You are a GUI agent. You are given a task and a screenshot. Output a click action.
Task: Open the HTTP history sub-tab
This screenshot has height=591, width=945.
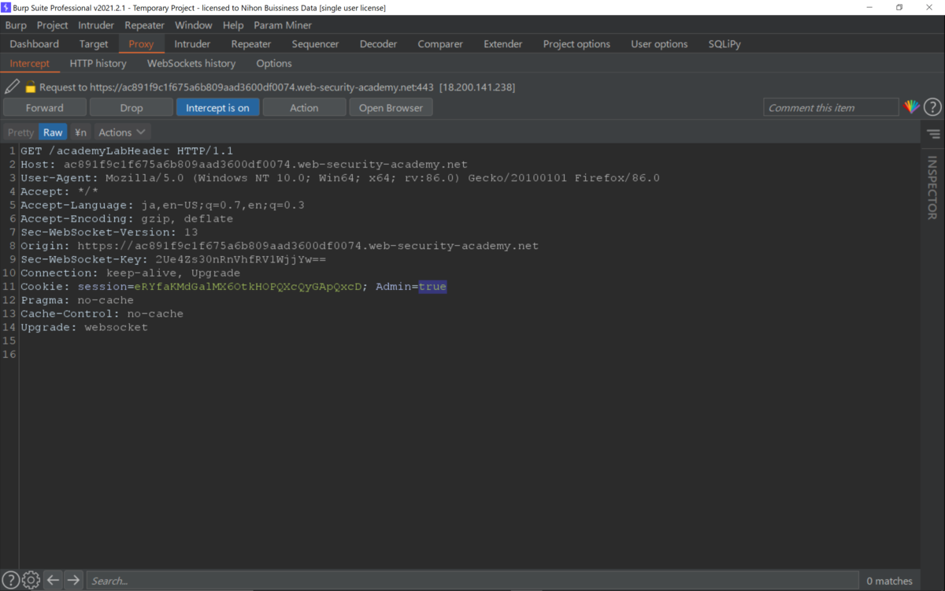98,63
